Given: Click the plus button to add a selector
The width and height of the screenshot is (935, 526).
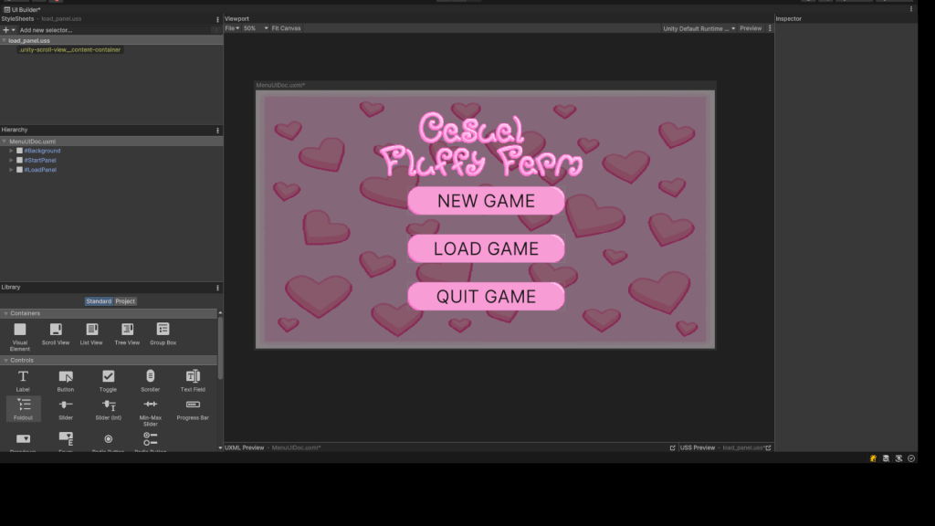Looking at the screenshot, I should pyautogui.click(x=6, y=29).
